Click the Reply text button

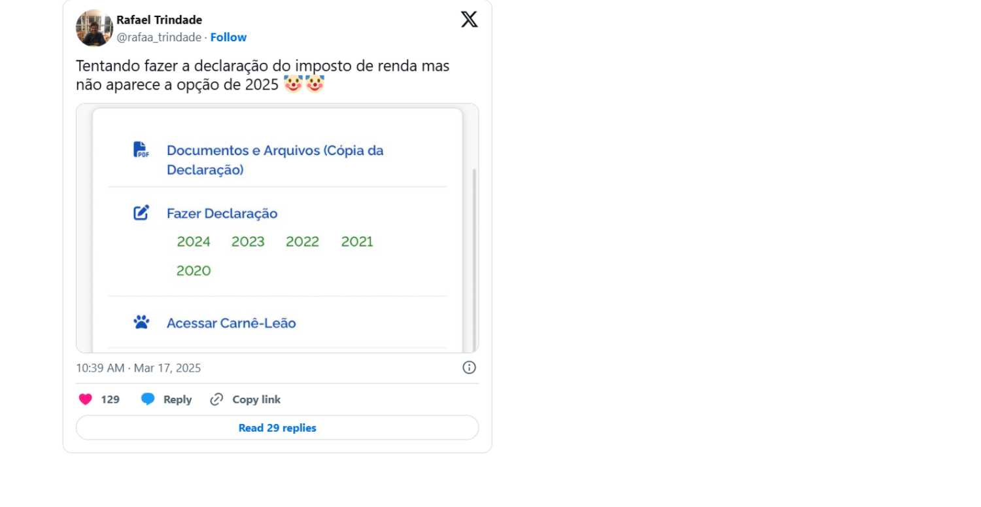pos(177,399)
